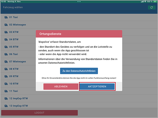Screen dimensions: 158x118
Task: Click the LOGOUT button
Action: (39, 113)
